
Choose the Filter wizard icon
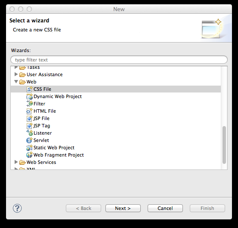tap(29, 104)
